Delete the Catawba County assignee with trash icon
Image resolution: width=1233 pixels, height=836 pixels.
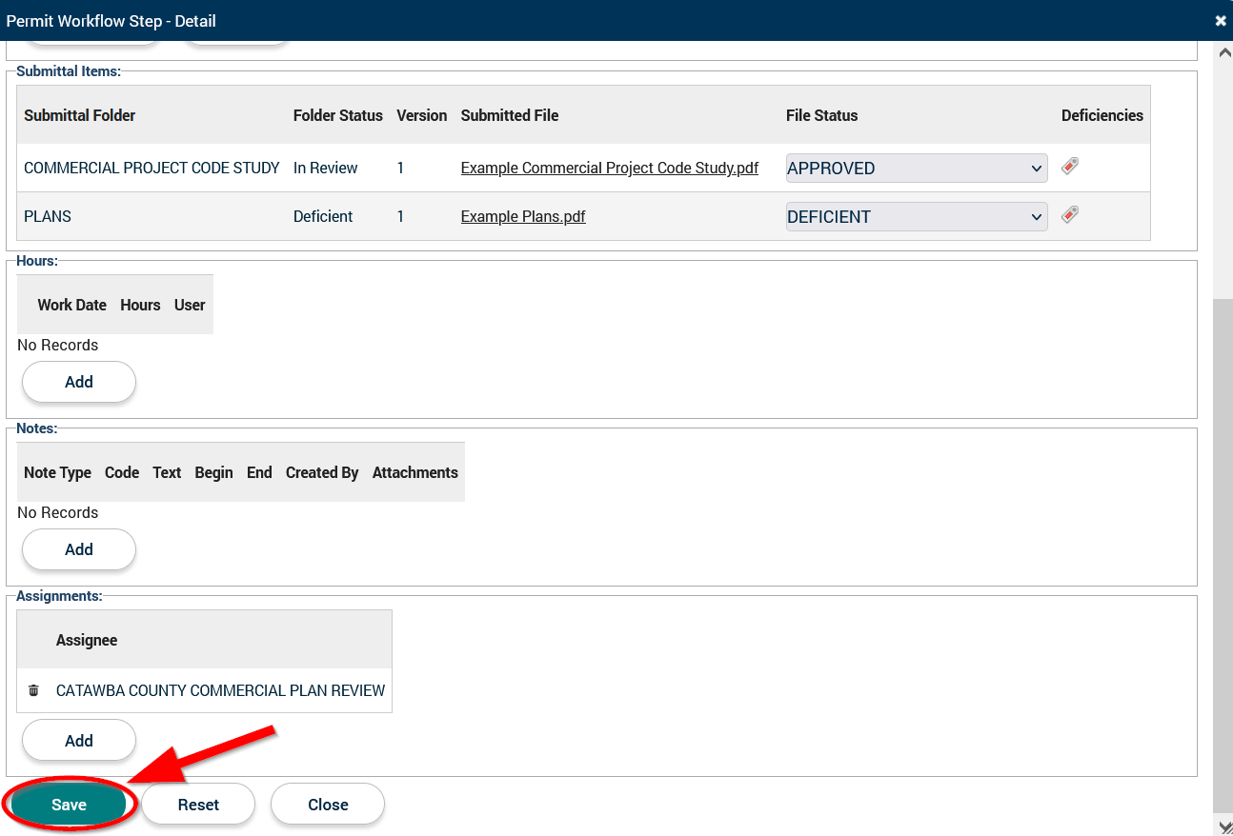pos(33,690)
